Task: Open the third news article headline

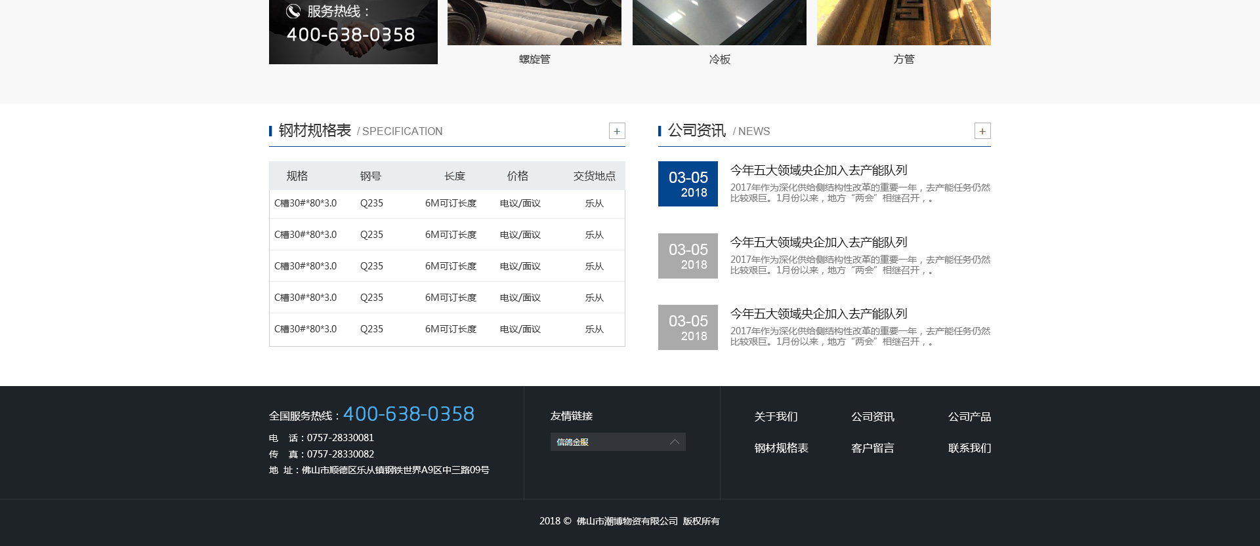Action: (x=818, y=314)
